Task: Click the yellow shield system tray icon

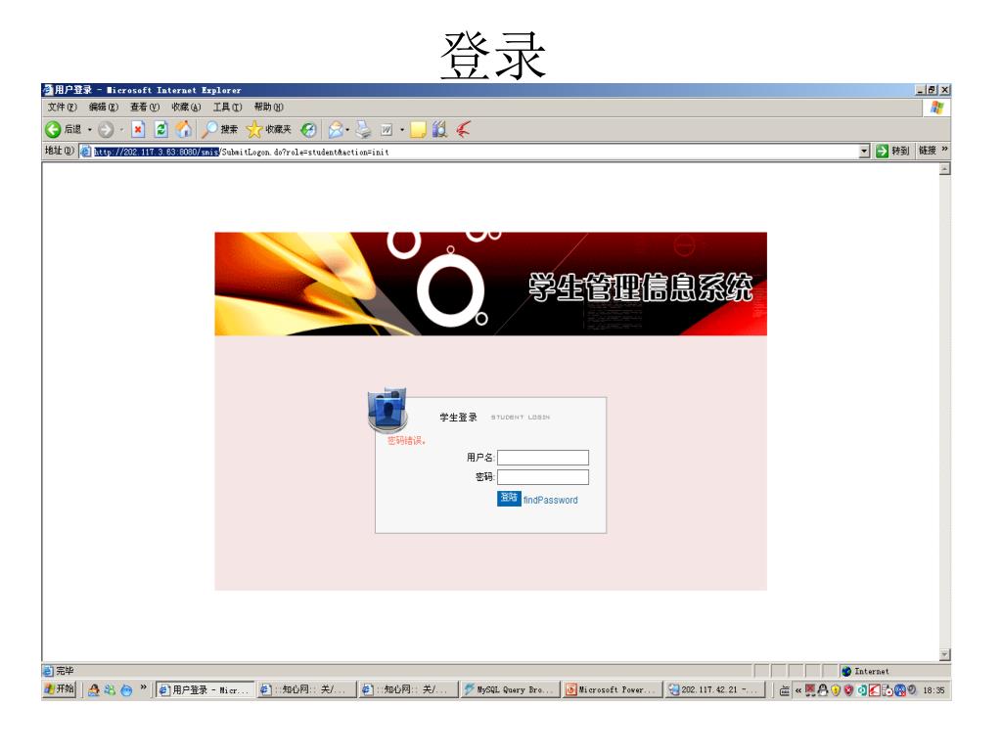Action: coord(836,690)
